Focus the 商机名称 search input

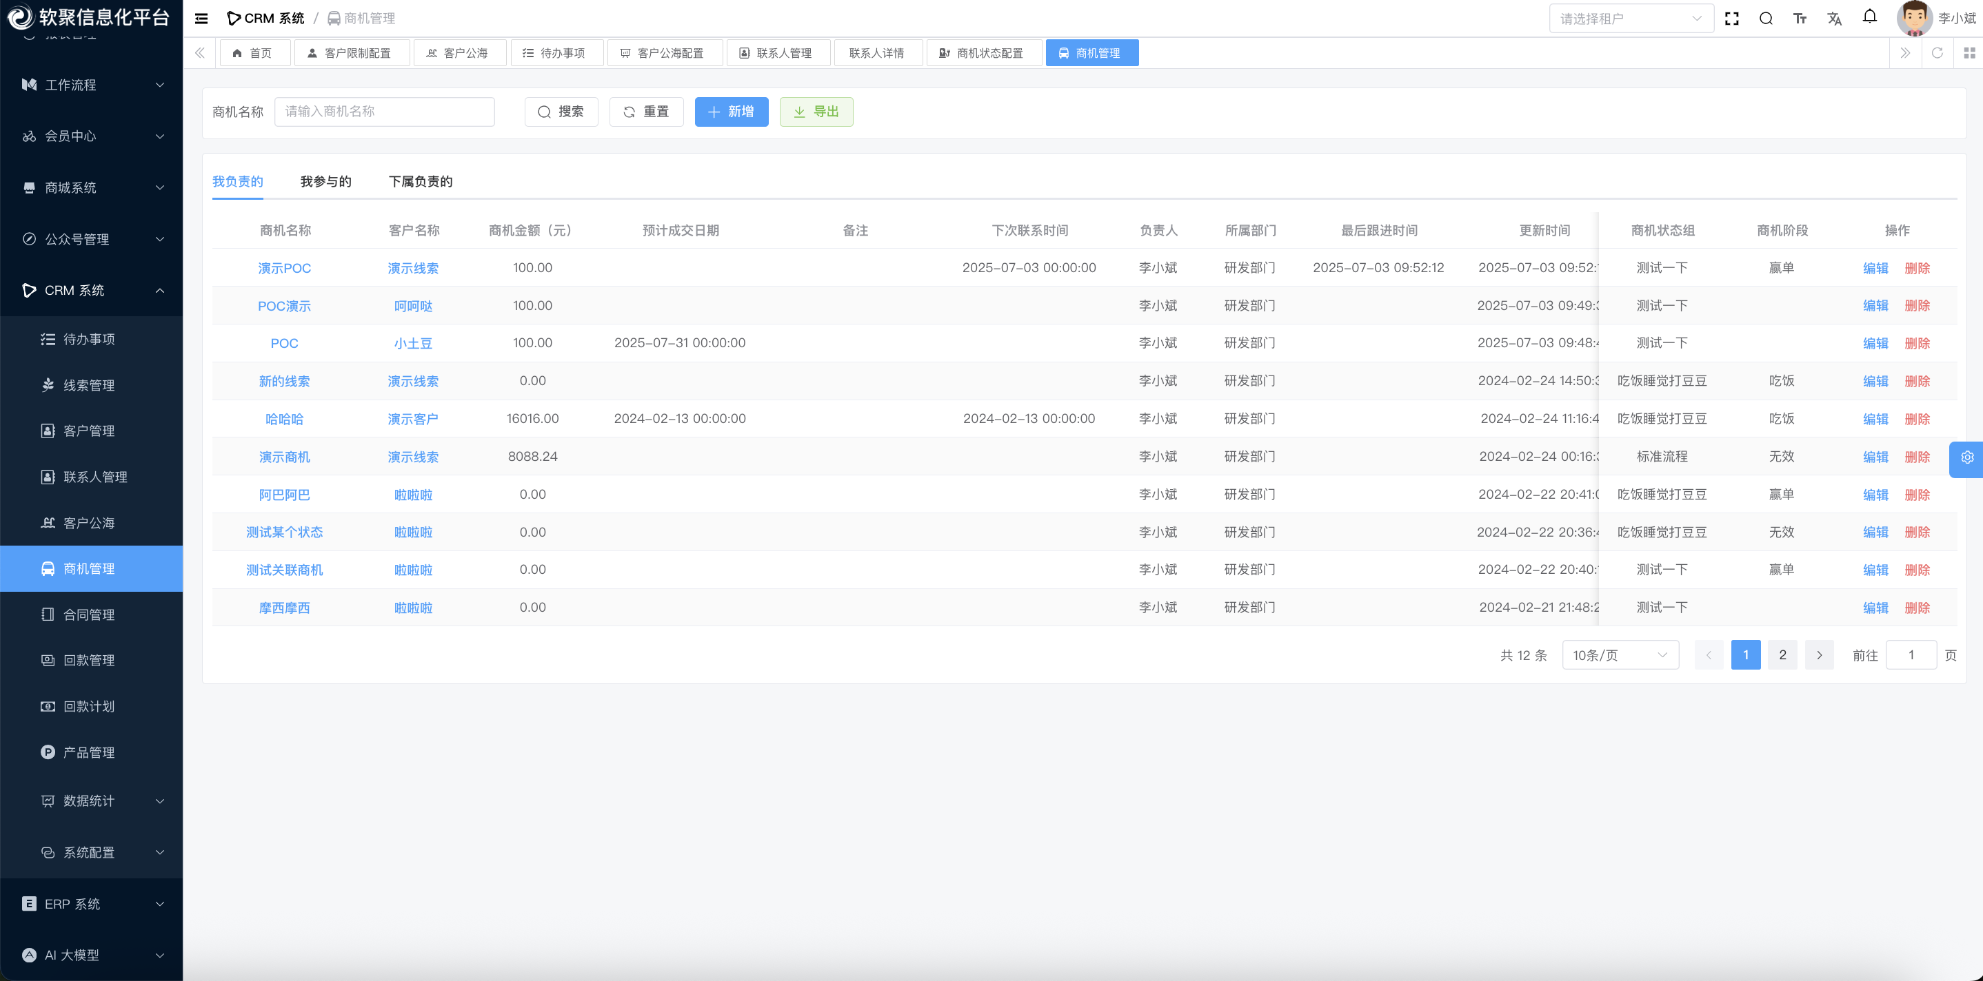tap(384, 112)
